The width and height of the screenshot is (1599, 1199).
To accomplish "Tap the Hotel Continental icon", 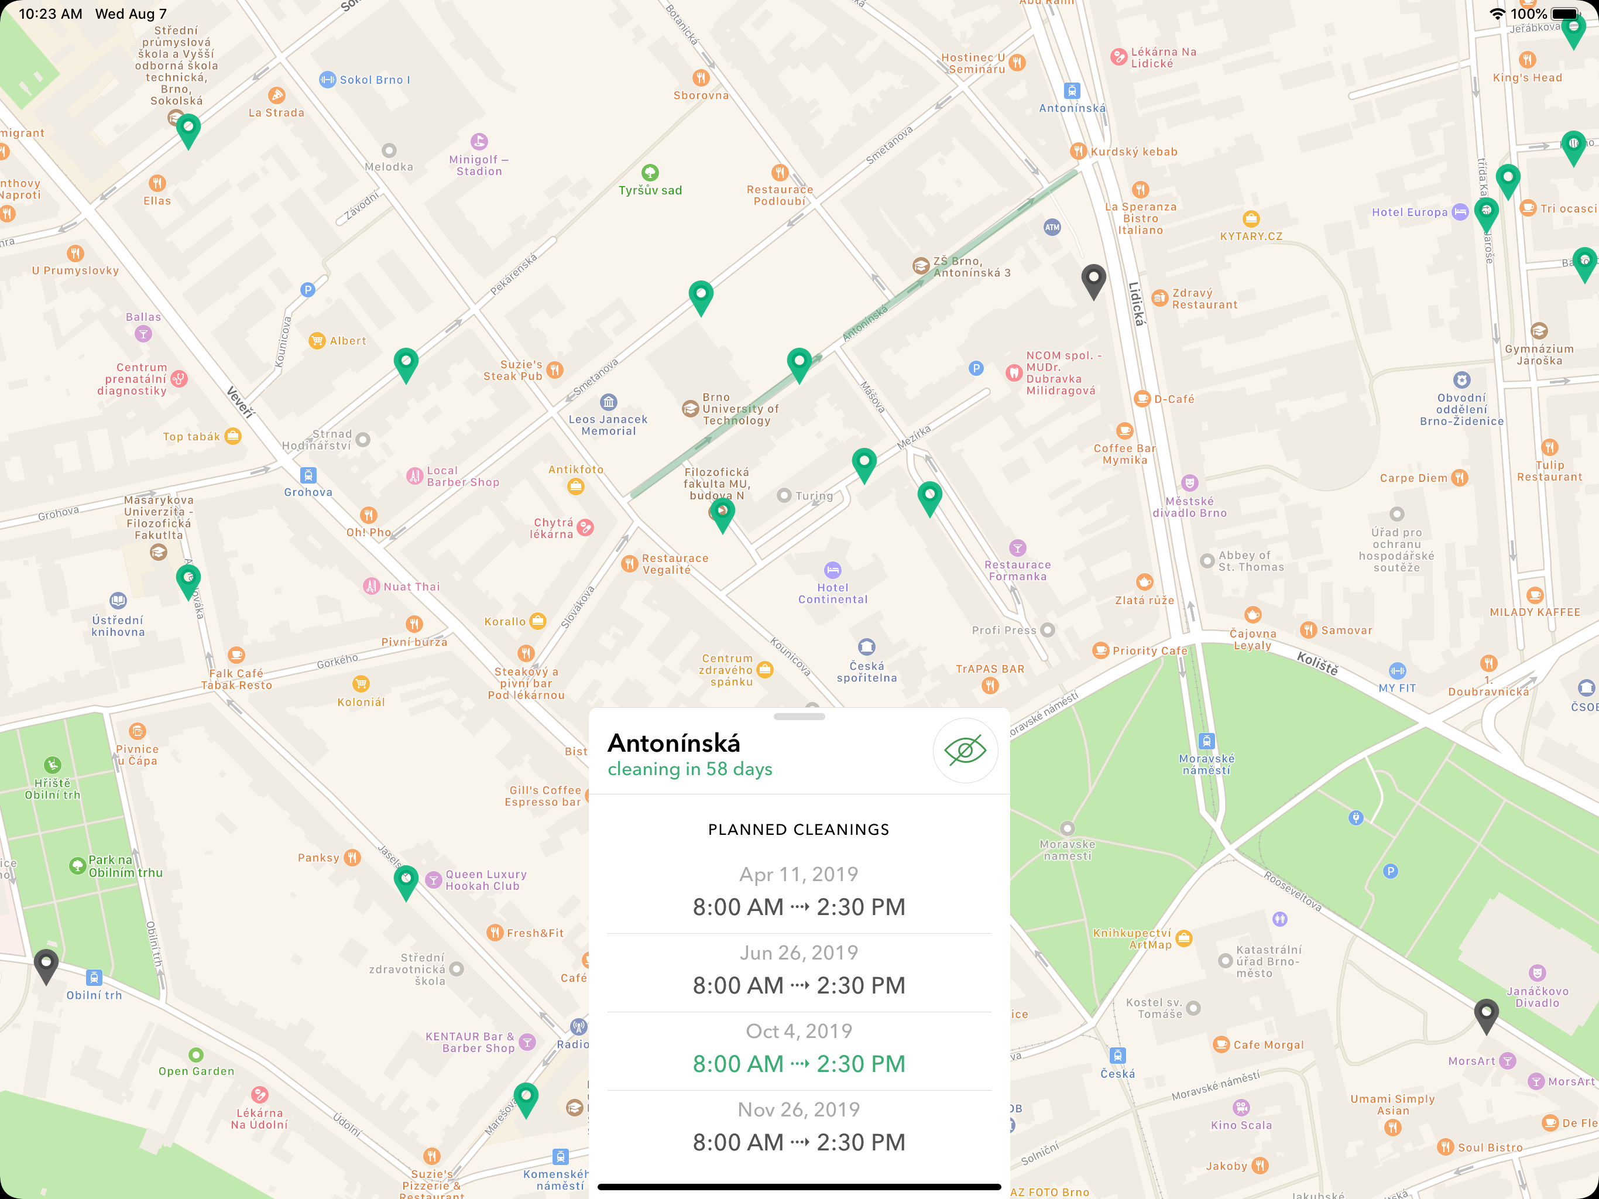I will coord(832,570).
